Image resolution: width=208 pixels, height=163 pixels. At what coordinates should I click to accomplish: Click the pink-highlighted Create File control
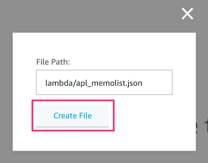point(73,116)
